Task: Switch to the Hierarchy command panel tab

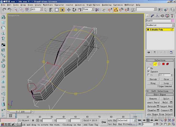Action: [157, 16]
